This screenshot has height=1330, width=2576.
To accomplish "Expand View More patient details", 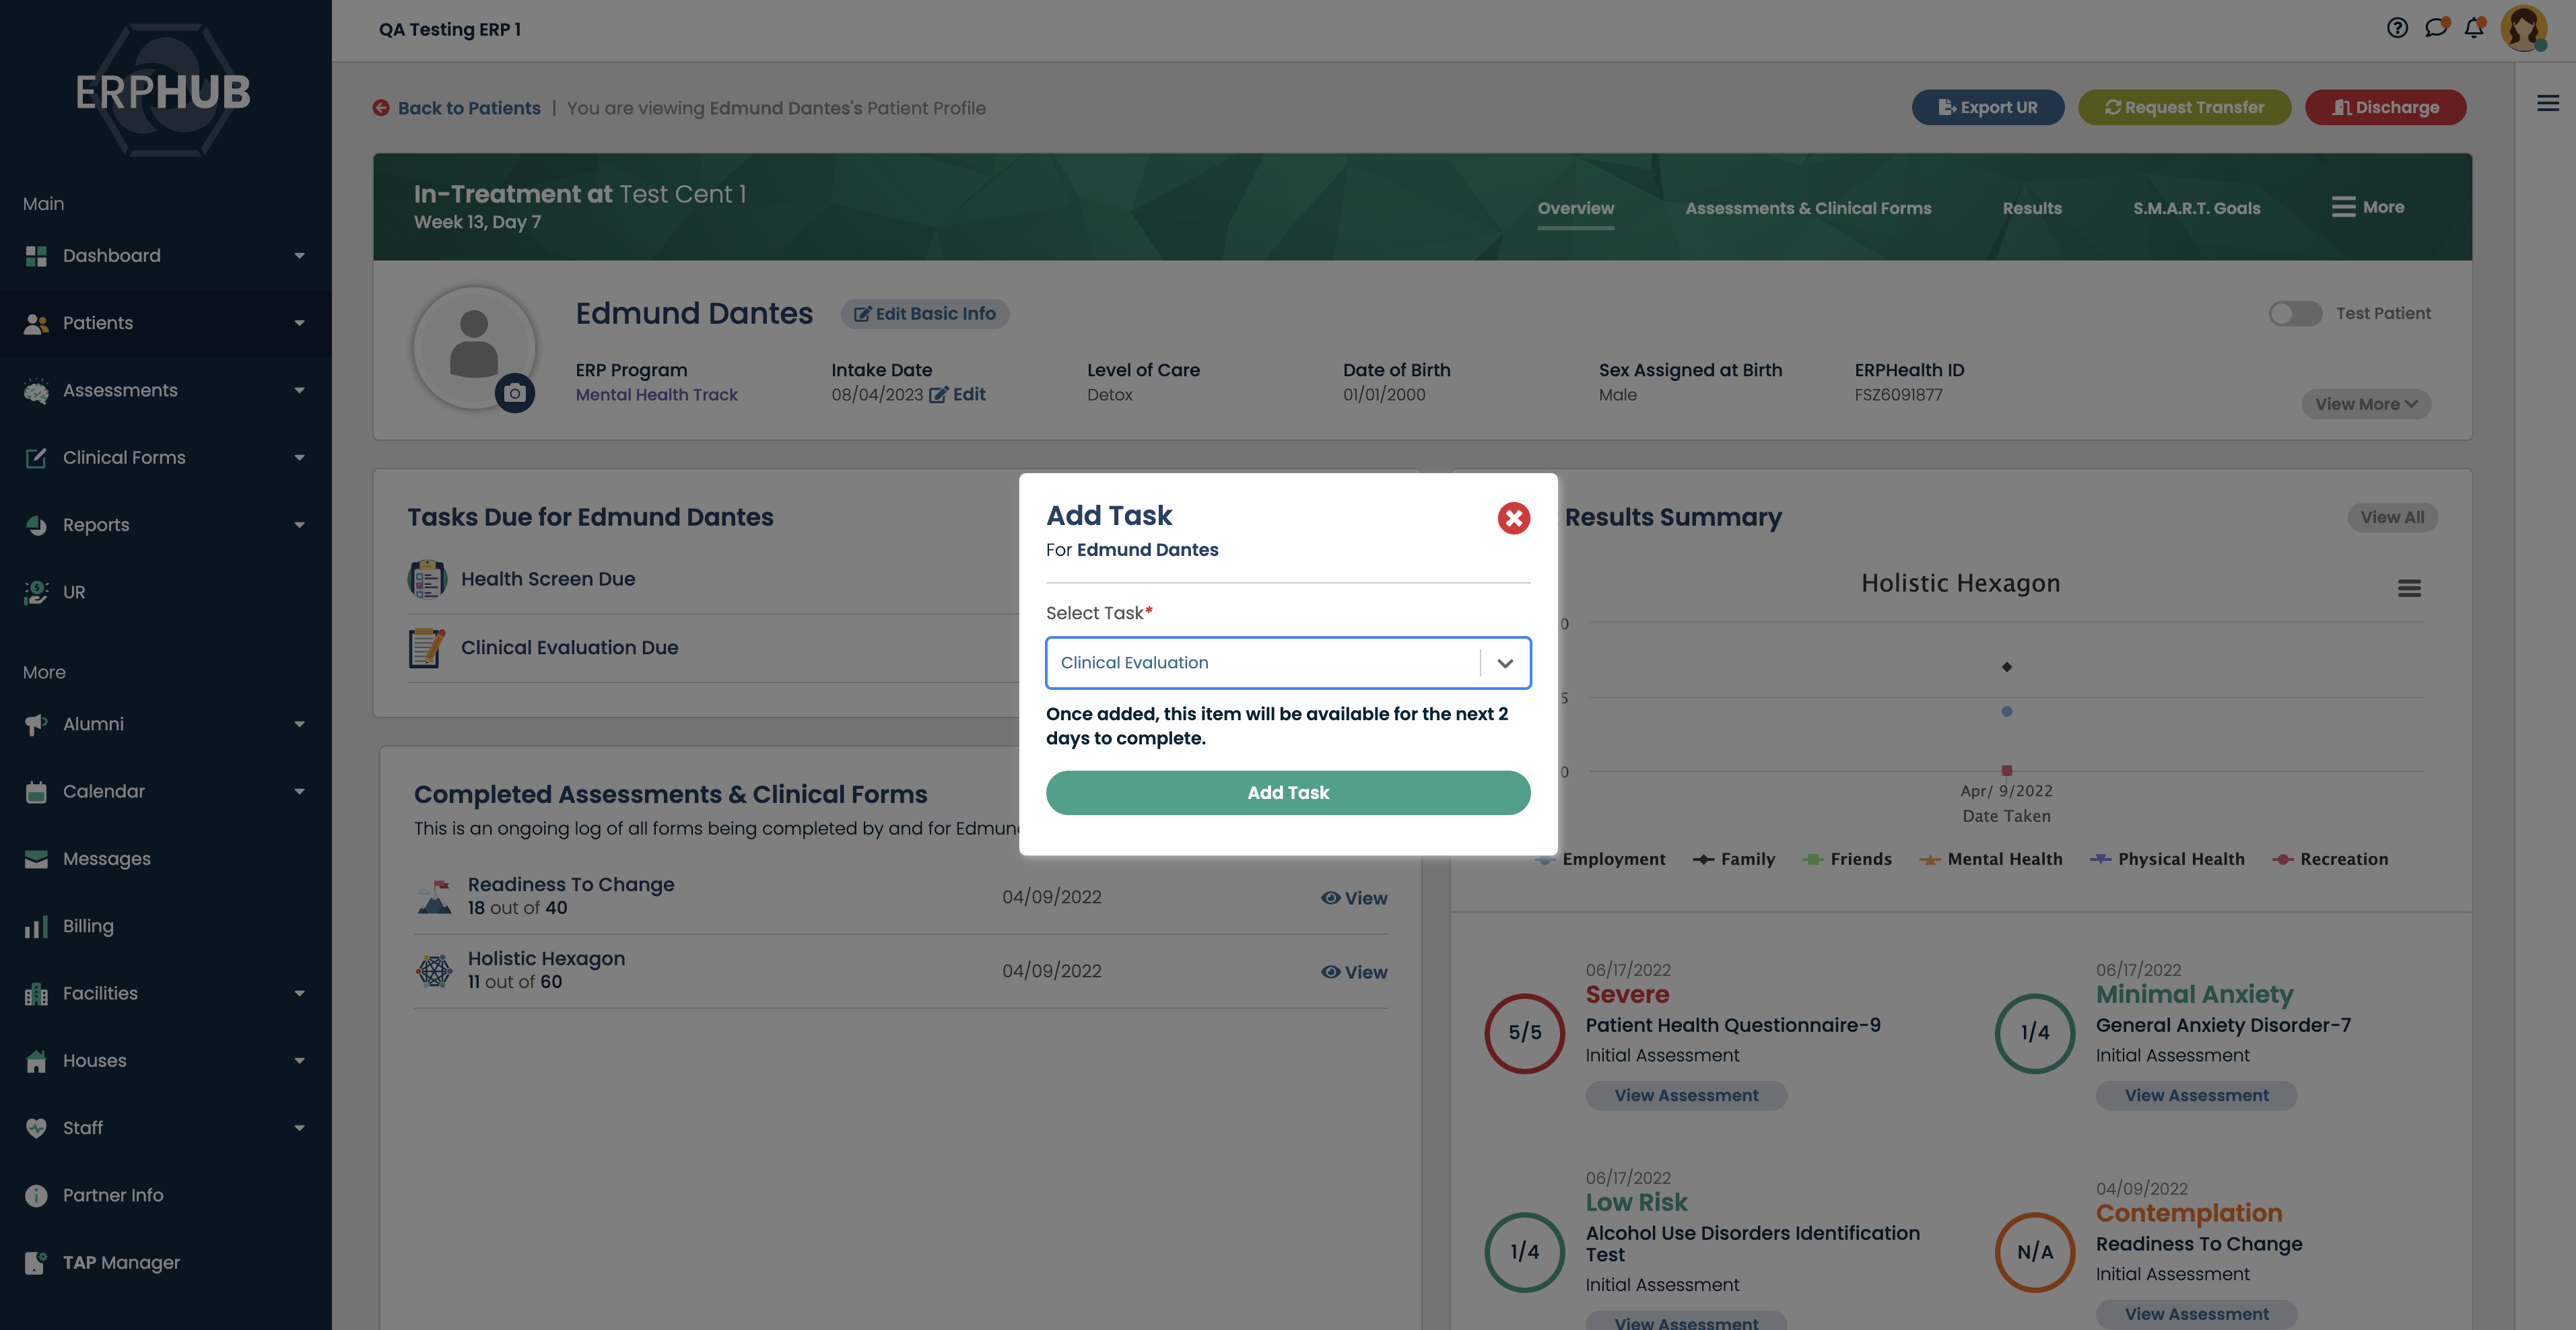I will pyautogui.click(x=2365, y=404).
